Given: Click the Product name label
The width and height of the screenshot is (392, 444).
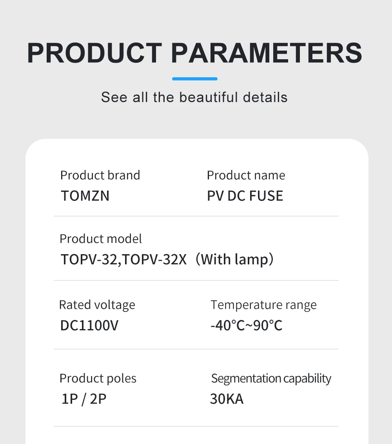Looking at the screenshot, I should click(x=246, y=175).
